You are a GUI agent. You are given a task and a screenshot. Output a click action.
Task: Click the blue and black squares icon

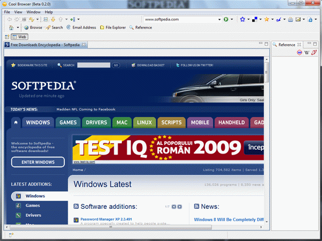(254, 19)
